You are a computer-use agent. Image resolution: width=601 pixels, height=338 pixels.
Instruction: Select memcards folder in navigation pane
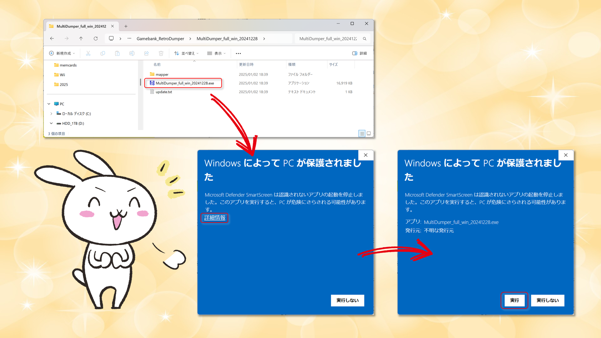[x=65, y=65]
